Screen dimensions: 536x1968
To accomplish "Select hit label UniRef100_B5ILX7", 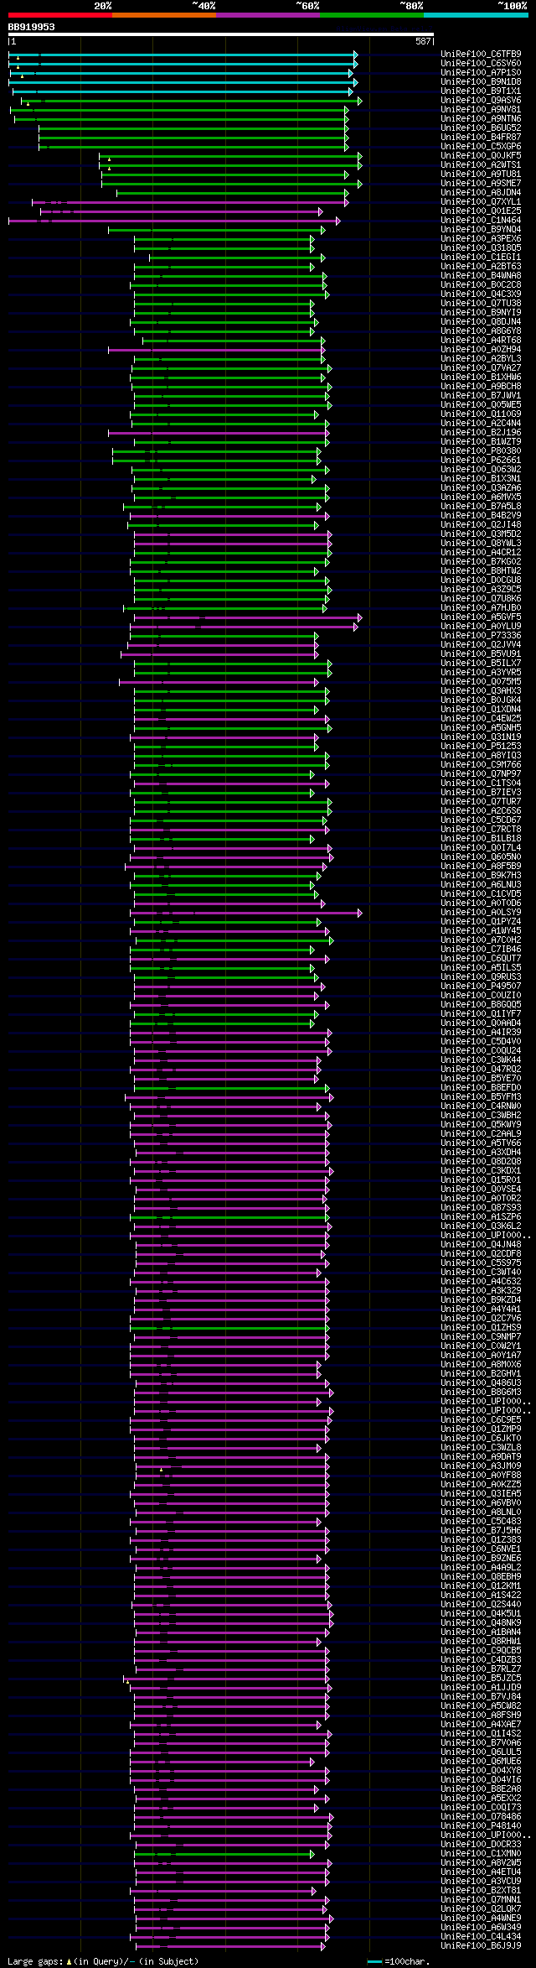I will [x=481, y=664].
